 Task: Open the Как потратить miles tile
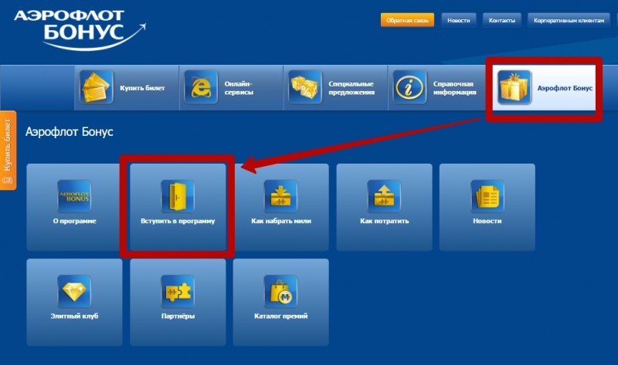(384, 206)
